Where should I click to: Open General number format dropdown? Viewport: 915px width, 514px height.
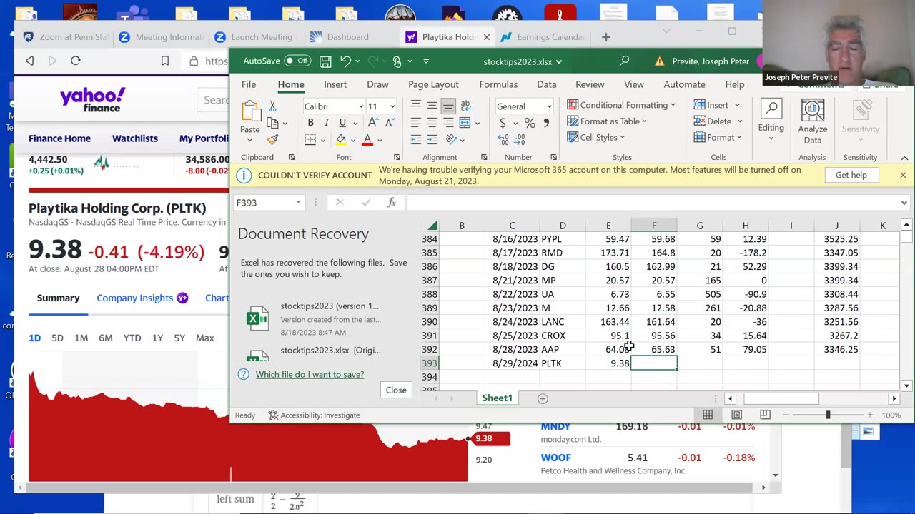tap(549, 106)
